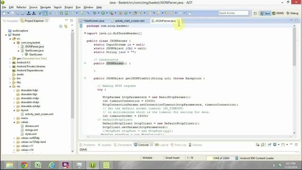Image resolution: width=302 pixels, height=170 pixels.
Task: Open Chrome from the taskbar
Action: (x=24, y=165)
